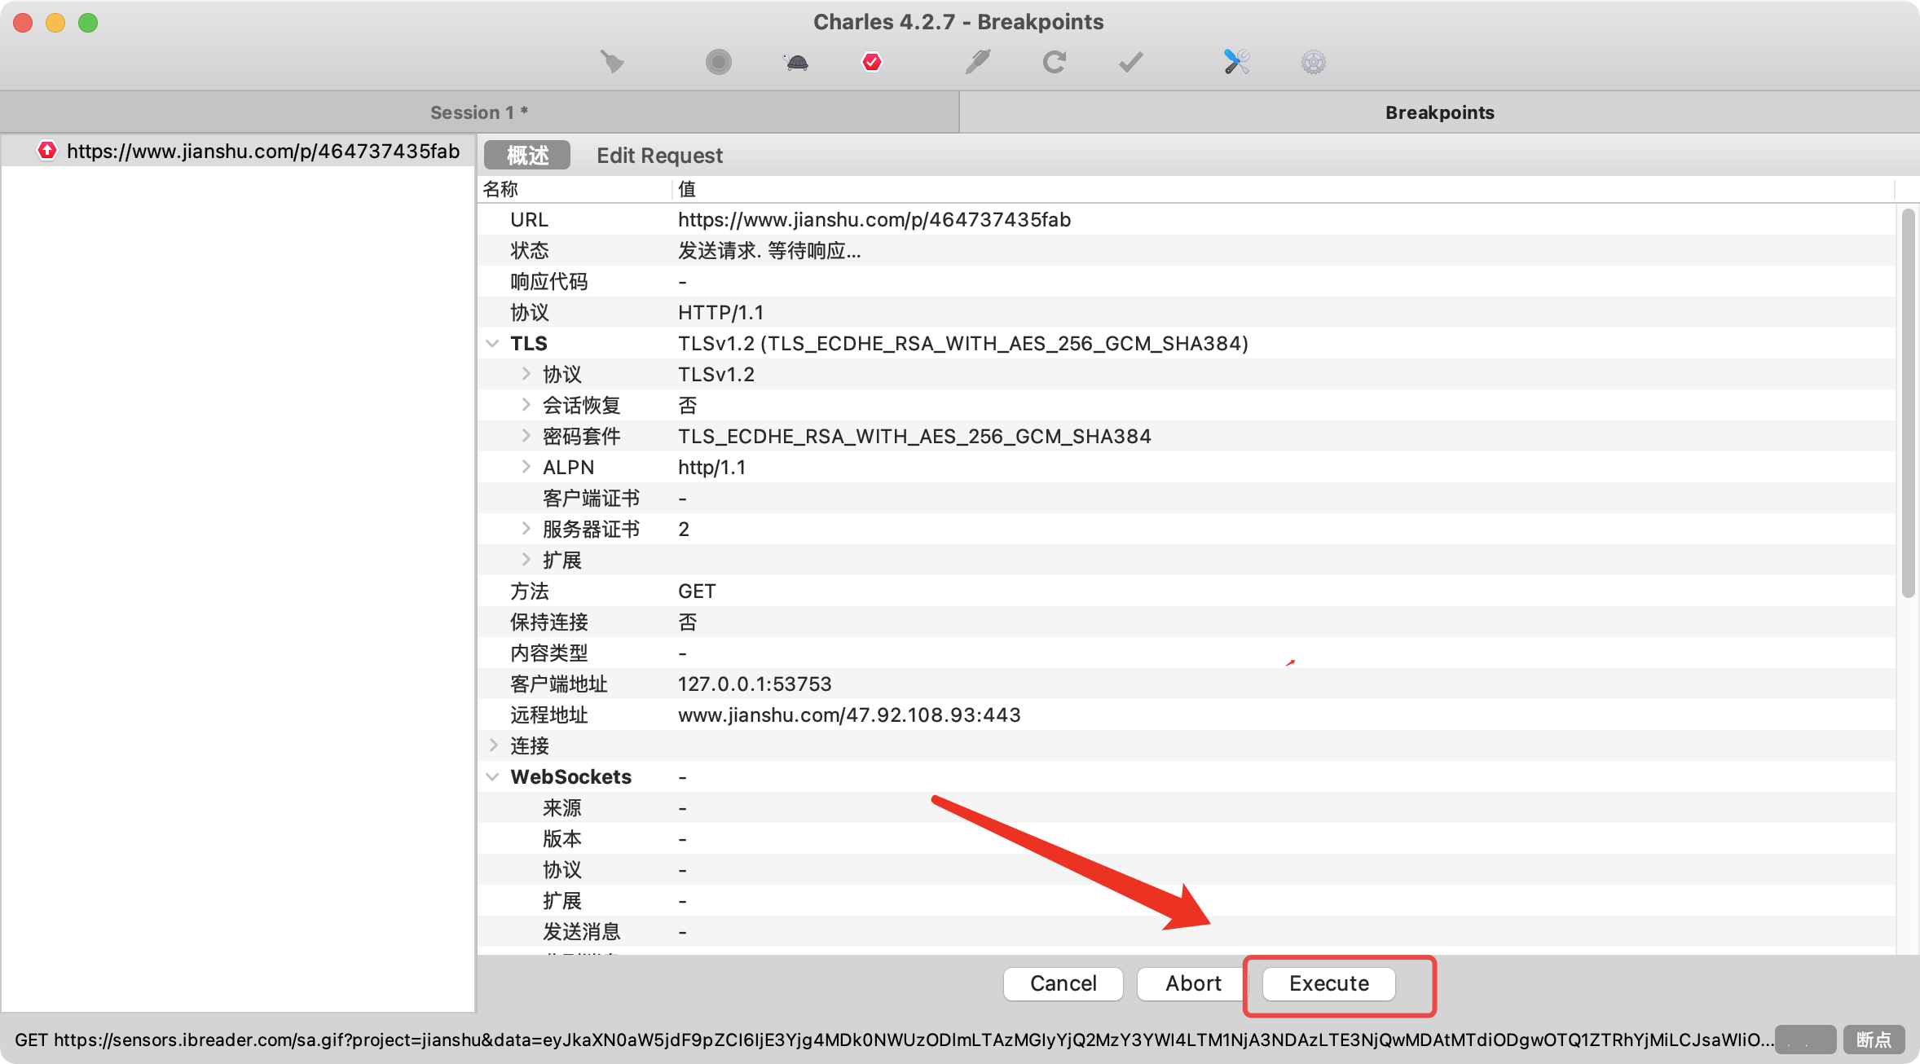The image size is (1920, 1064).
Task: Select the 响应代码 row
Action: [1186, 282]
